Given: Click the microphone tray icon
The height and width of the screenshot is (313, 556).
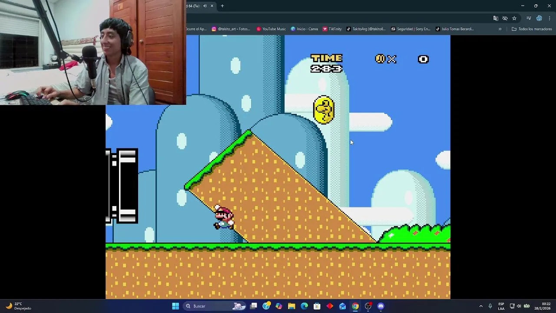Looking at the screenshot, I should coord(490,306).
